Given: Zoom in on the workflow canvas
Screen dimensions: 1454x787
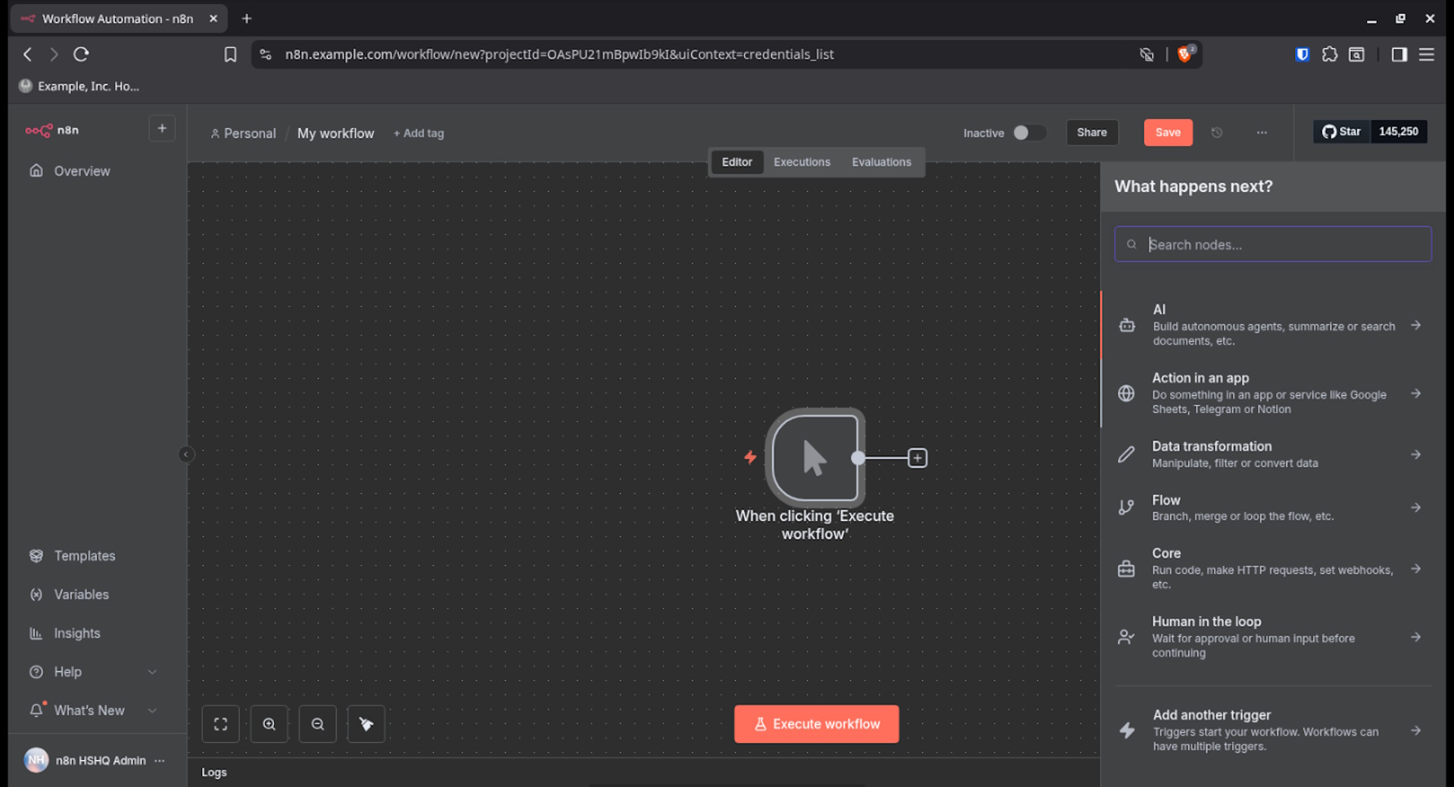Looking at the screenshot, I should coord(269,724).
